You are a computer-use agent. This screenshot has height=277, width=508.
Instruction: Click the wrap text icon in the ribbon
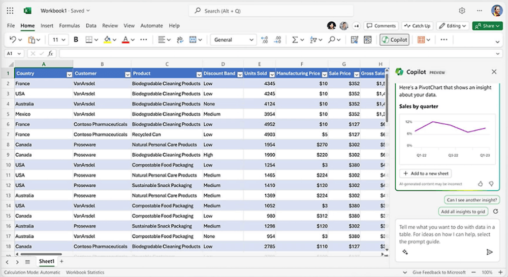click(180, 40)
